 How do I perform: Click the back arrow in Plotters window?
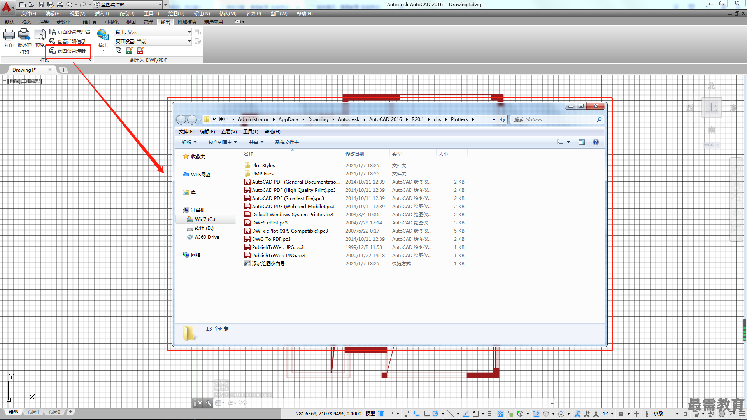[x=181, y=119]
